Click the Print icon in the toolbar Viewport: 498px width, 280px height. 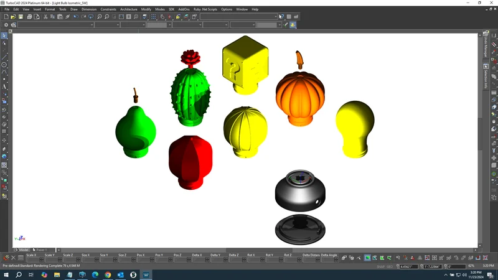[x=29, y=17]
